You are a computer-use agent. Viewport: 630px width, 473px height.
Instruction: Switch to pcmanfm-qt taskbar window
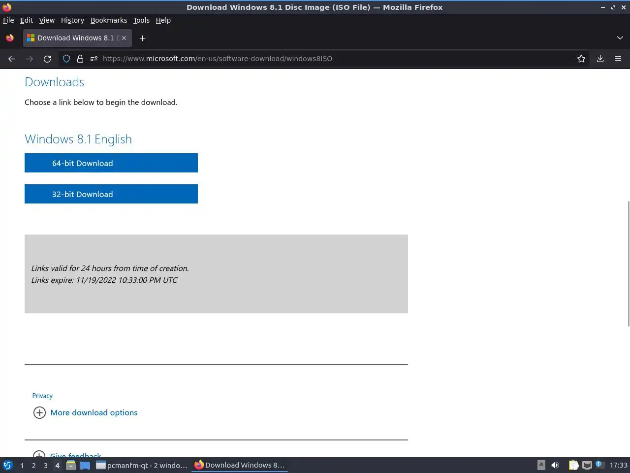coord(142,465)
